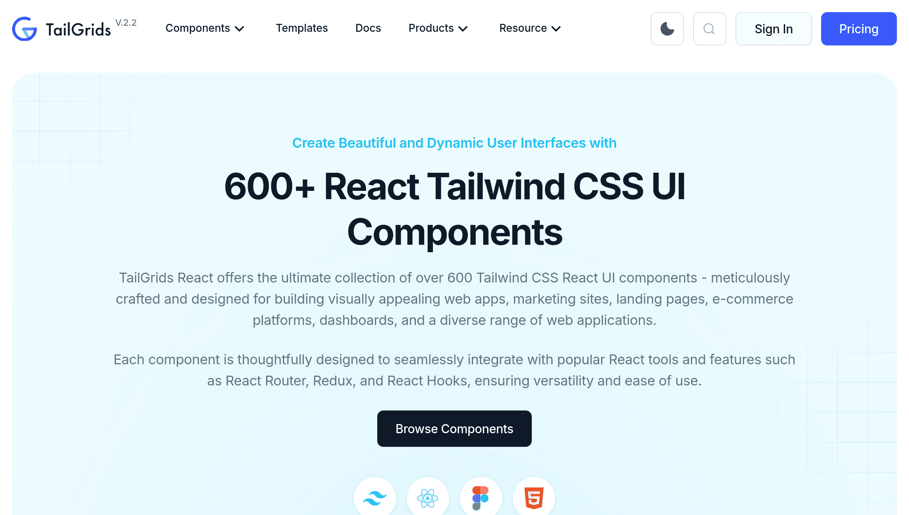This screenshot has height=515, width=909.
Task: Open the Docs nav link
Action: [x=368, y=28]
